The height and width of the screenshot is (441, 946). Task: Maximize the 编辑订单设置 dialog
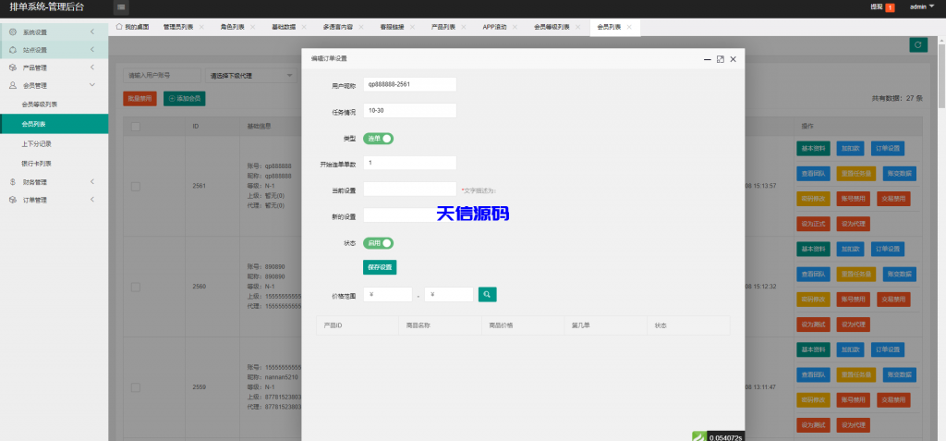pyautogui.click(x=721, y=59)
